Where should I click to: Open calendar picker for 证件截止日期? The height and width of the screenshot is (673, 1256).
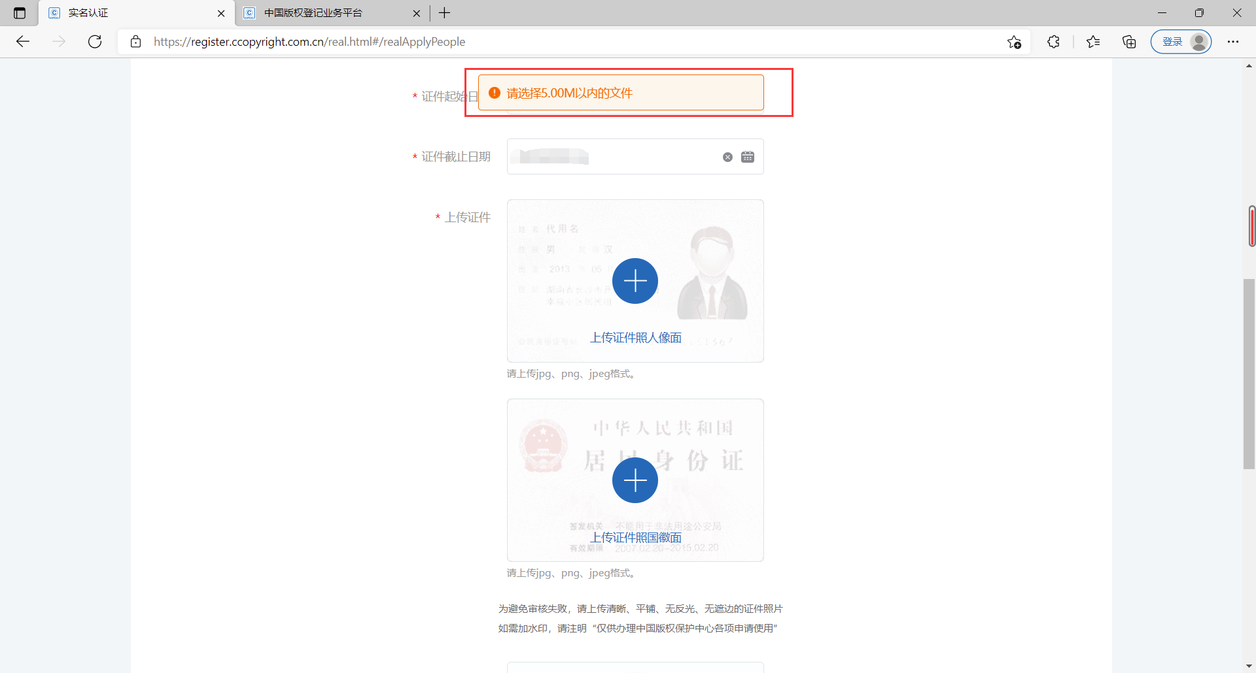(x=748, y=157)
